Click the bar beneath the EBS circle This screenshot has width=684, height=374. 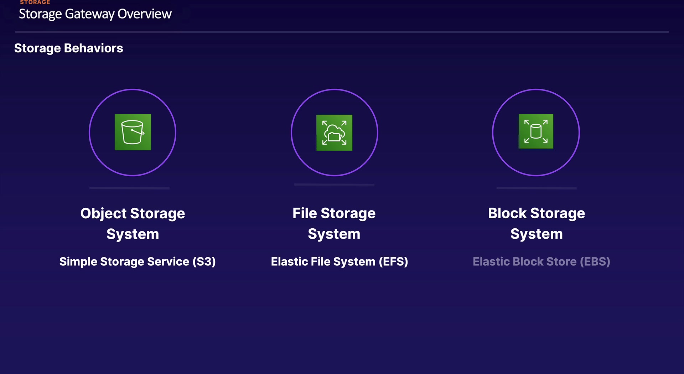(536, 188)
